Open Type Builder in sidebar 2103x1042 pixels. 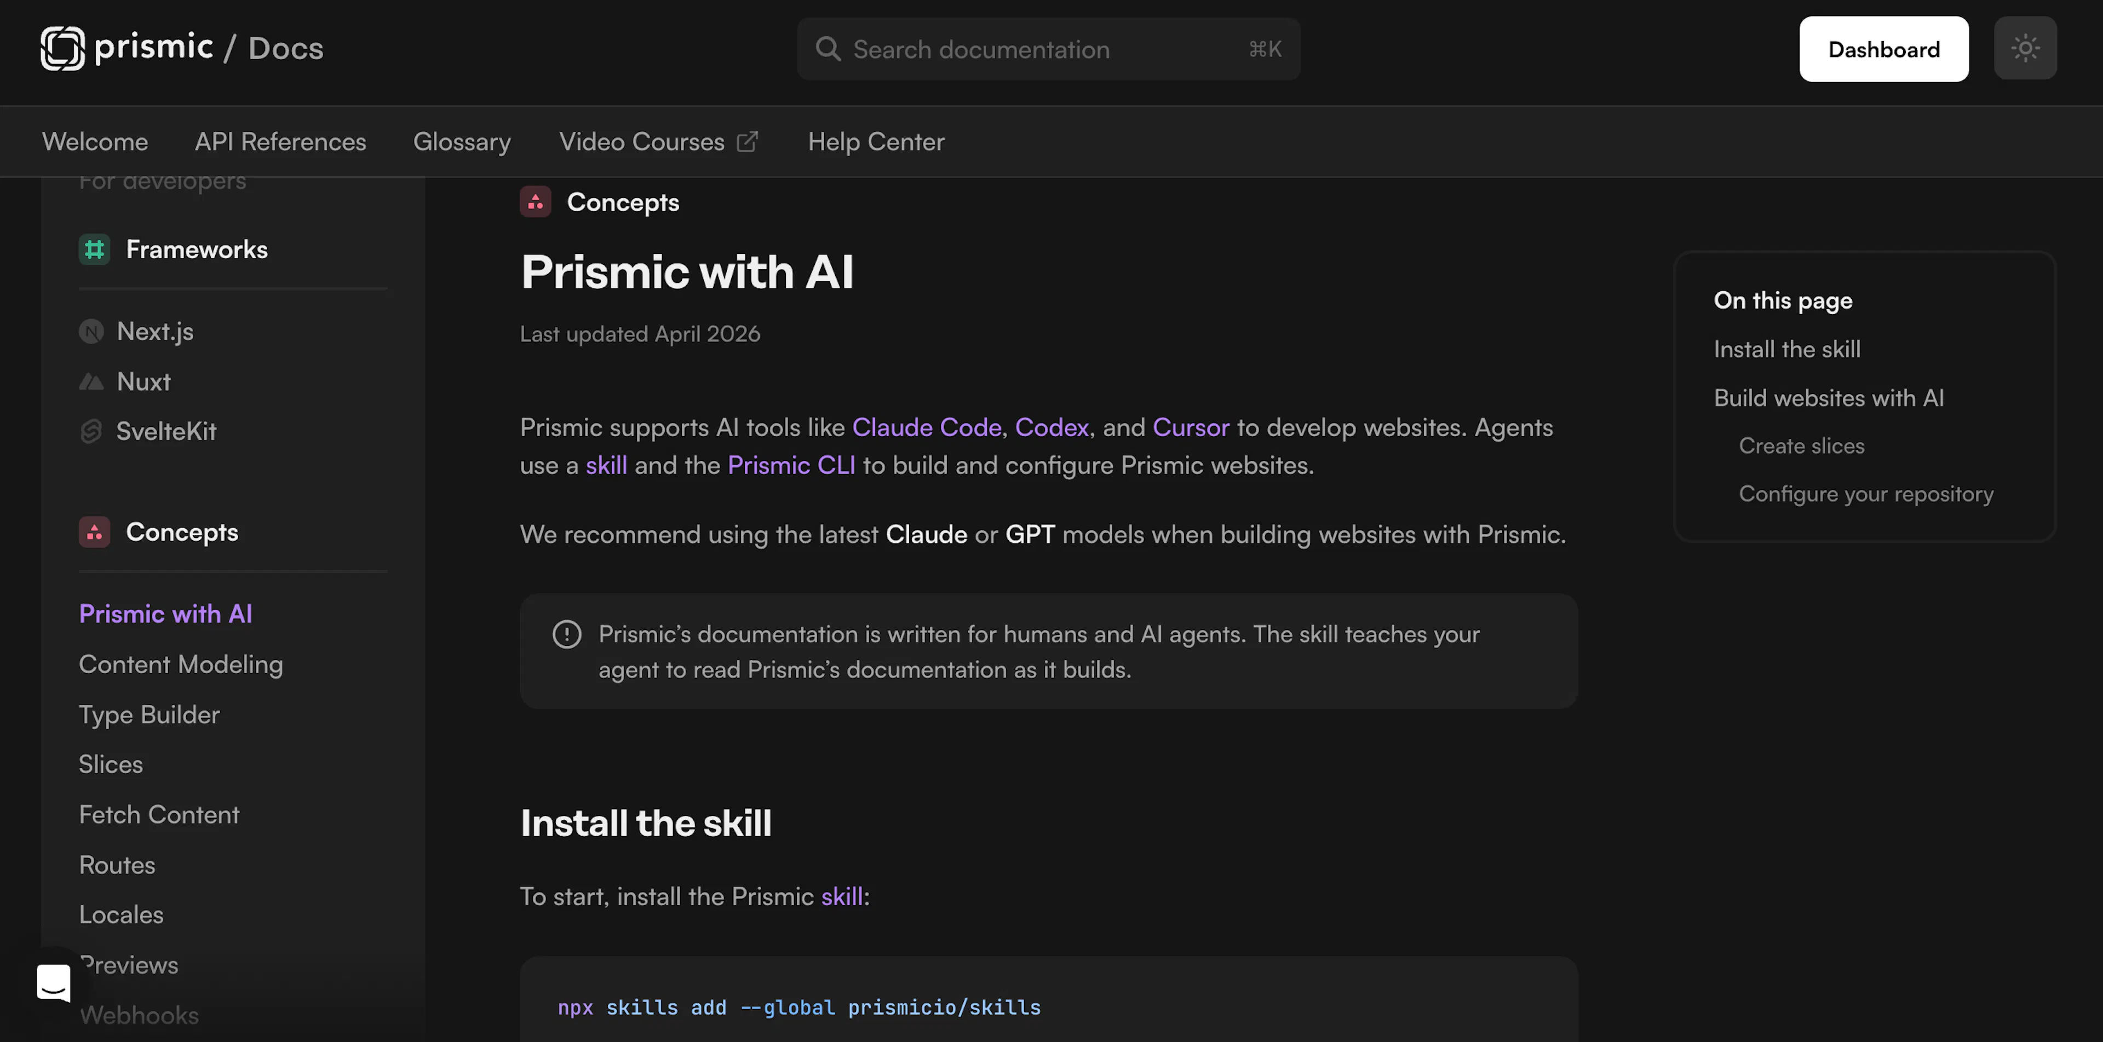point(150,716)
